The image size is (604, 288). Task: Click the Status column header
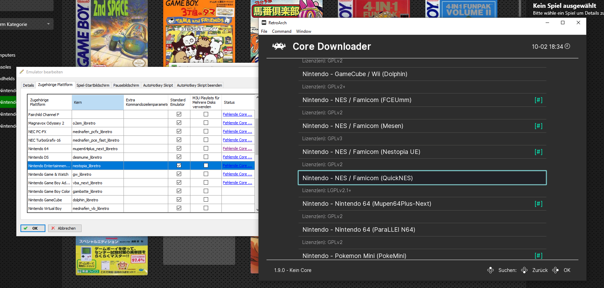pyautogui.click(x=238, y=102)
